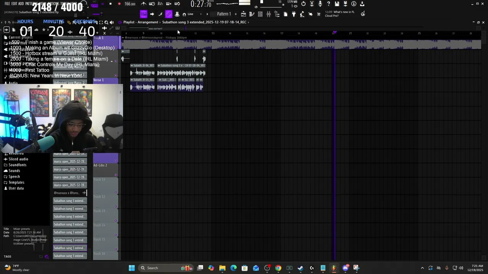Expand the Sliced audio browser folder

(18, 159)
